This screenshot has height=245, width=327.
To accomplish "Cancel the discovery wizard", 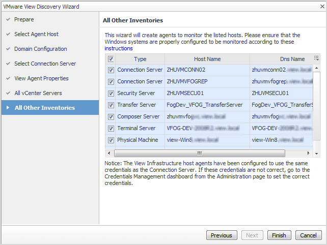I will tap(308, 235).
